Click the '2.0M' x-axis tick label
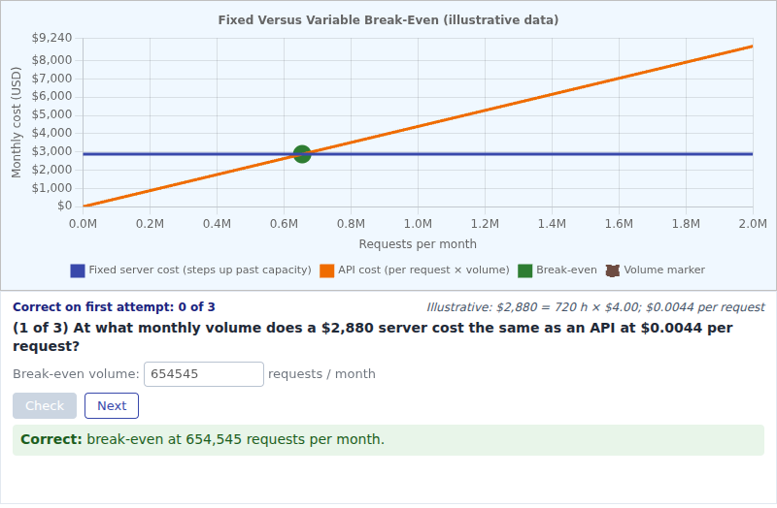The width and height of the screenshot is (777, 508). pyautogui.click(x=753, y=224)
